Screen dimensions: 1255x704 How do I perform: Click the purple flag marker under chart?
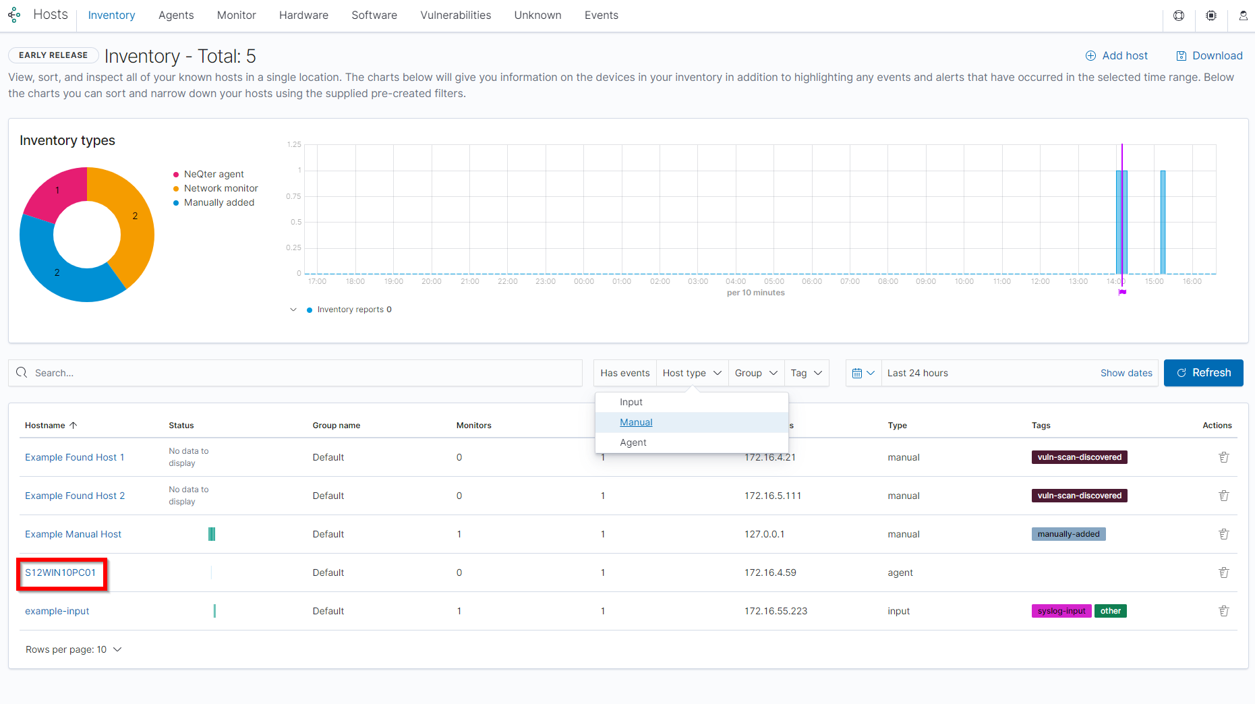pyautogui.click(x=1122, y=292)
